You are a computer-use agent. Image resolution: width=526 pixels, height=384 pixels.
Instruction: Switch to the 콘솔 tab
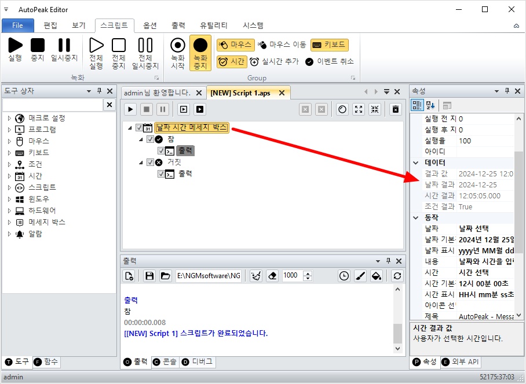165,361
